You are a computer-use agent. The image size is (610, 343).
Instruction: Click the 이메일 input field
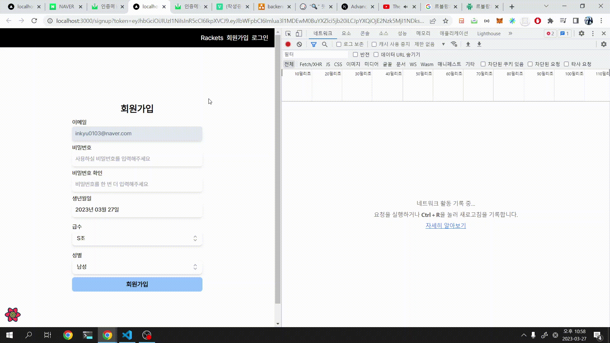tap(137, 133)
